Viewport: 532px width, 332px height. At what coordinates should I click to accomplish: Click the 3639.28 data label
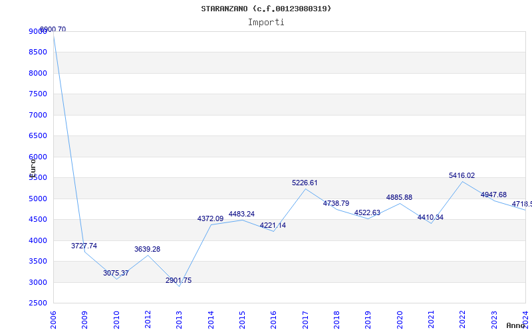coord(147,250)
